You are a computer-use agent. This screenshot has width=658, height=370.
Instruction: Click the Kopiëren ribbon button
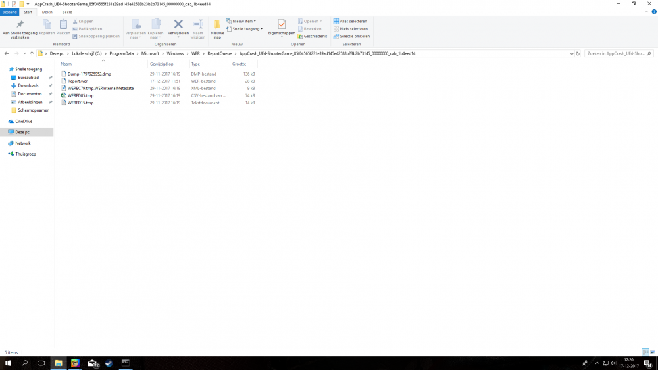point(47,28)
